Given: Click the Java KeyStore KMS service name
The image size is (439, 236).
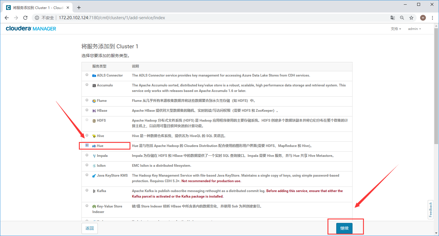Looking at the screenshot, I should click(112, 175).
